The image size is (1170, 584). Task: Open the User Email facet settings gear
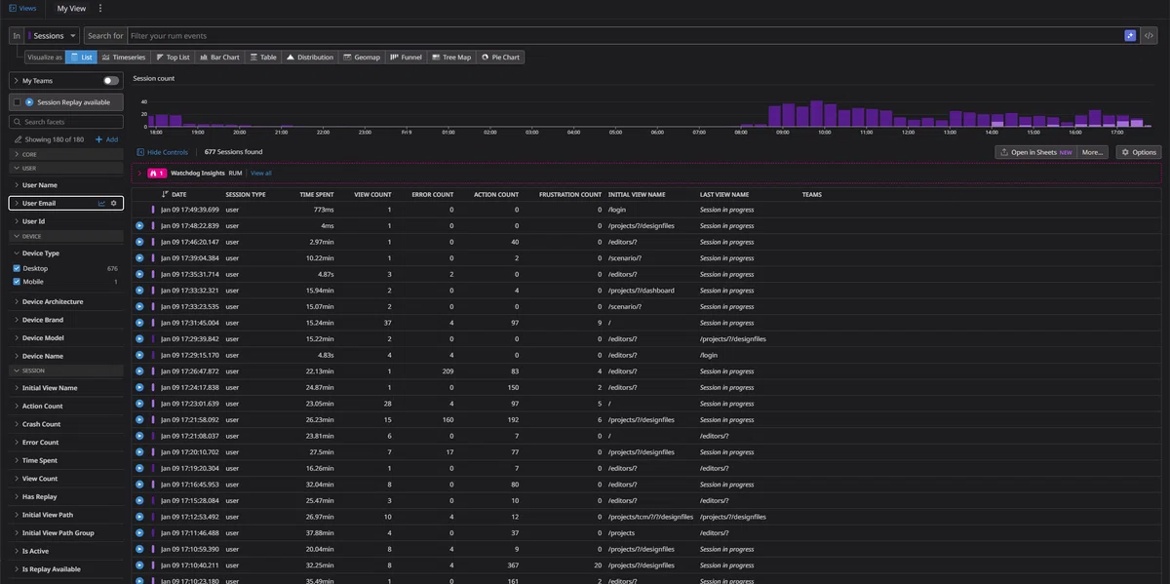point(114,203)
